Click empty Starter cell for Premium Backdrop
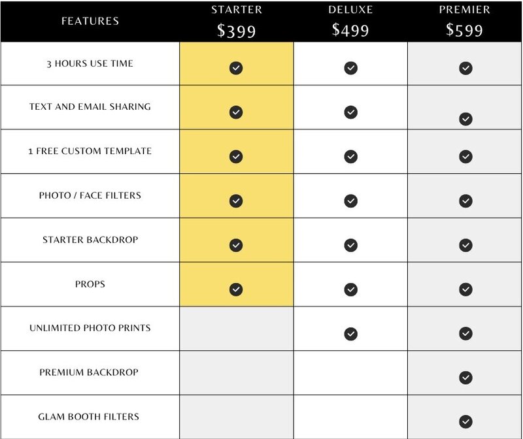Screen dimensions: 523x439 tap(237, 372)
